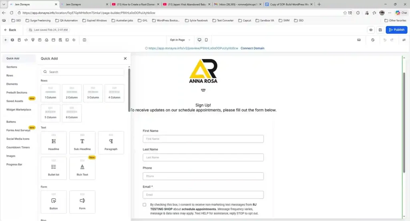Insert a 6 Column row
This screenshot has height=221, width=410.
coord(72,113)
